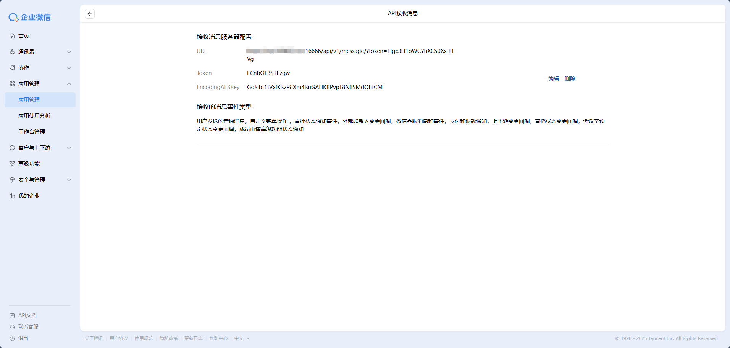
Task: Click the API文档 document icon
Action: click(12, 315)
